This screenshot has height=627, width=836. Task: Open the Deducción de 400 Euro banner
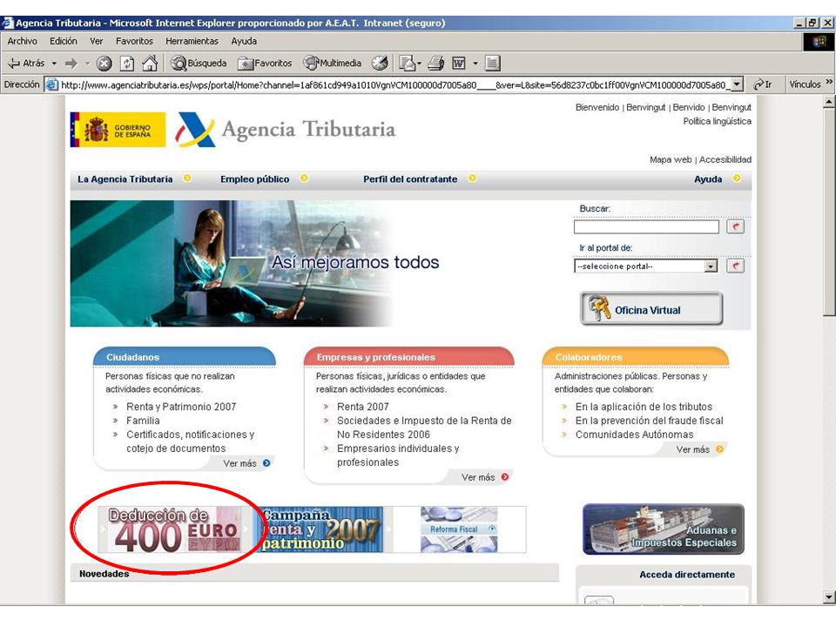[x=174, y=529]
